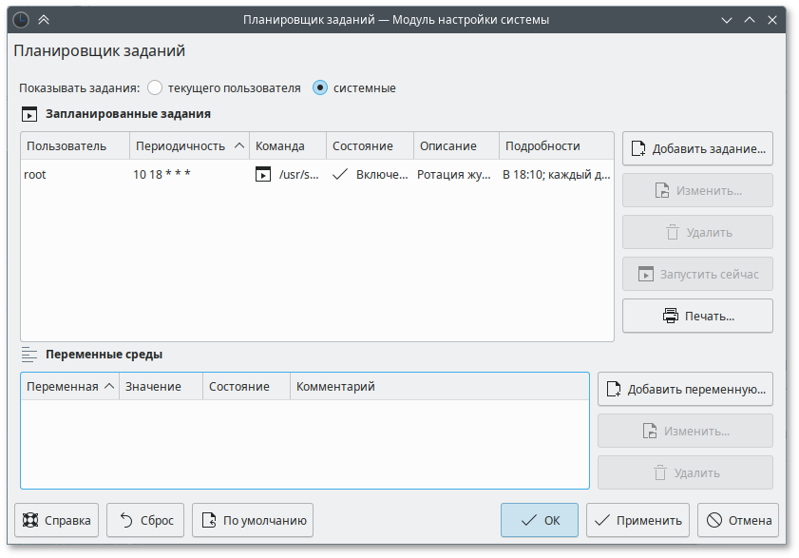799x558 pixels.
Task: Sort tasks by the Периодичность column header
Action: 188,146
